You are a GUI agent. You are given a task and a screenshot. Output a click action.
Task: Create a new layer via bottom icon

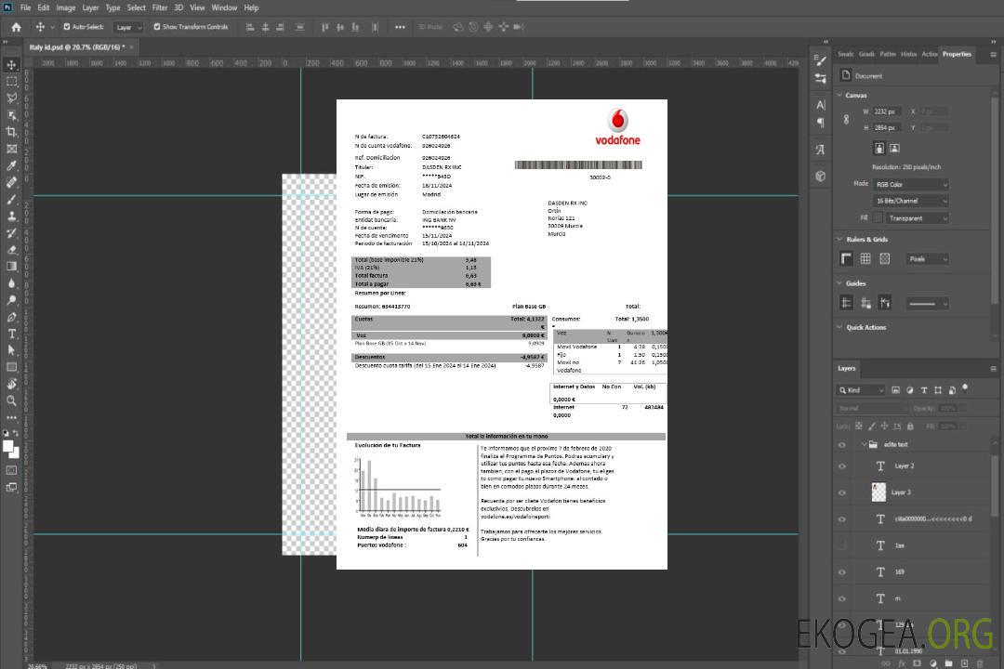coord(964,663)
